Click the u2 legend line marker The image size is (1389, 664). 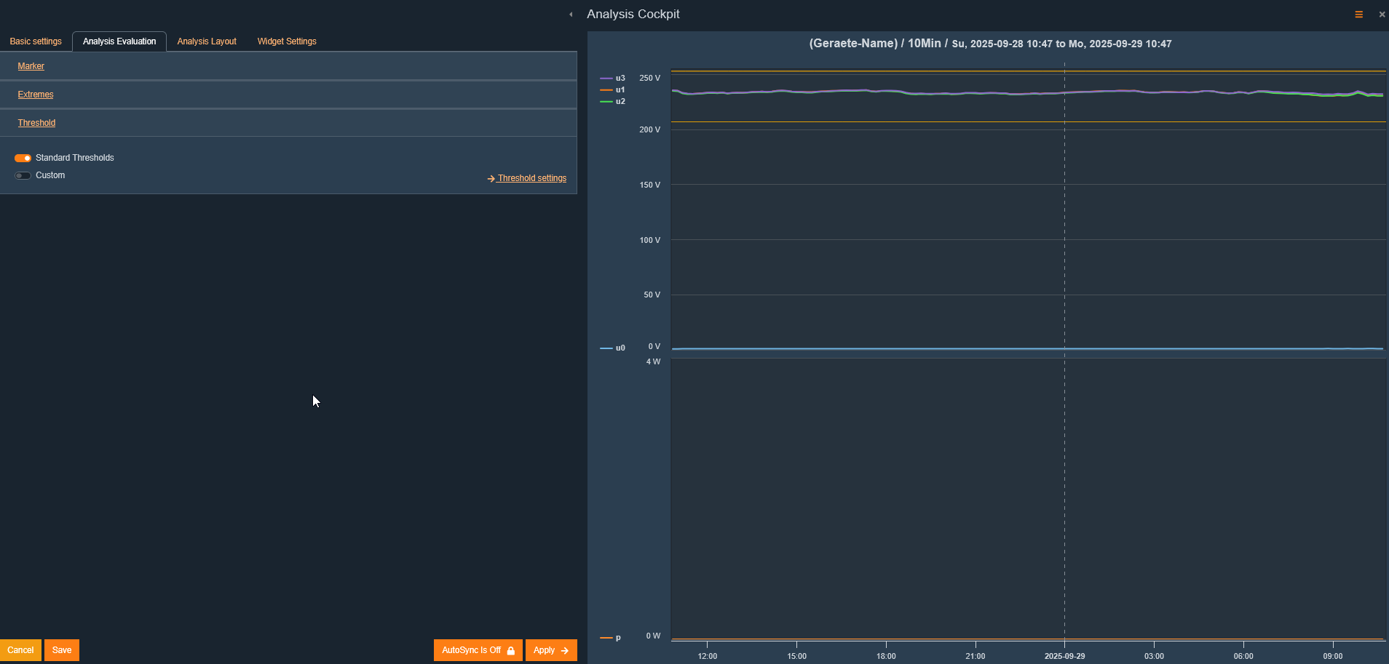606,102
